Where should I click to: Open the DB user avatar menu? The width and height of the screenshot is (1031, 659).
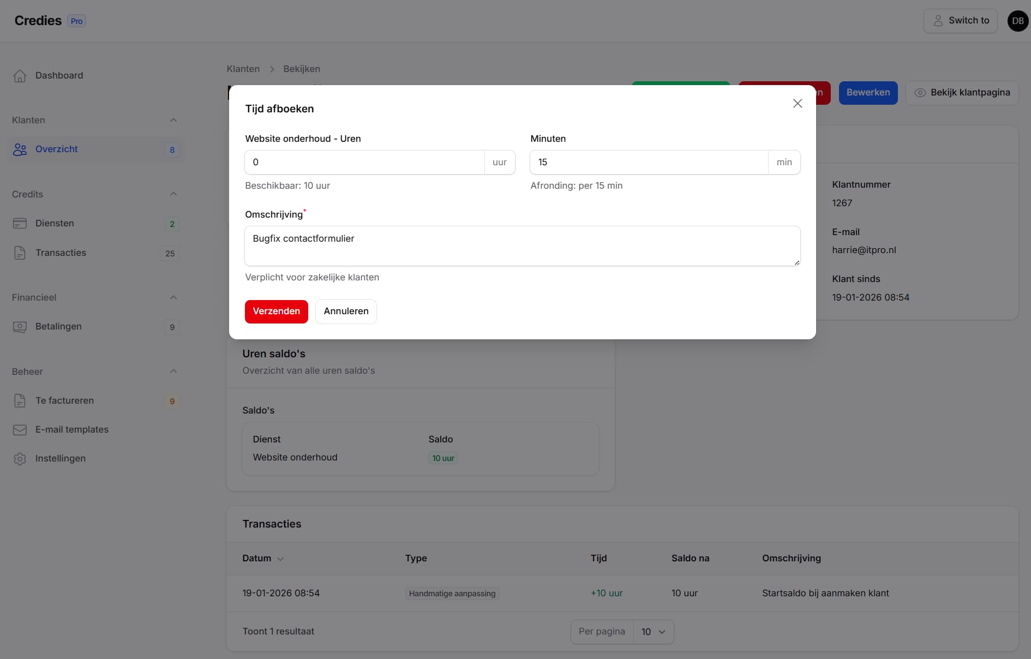pyautogui.click(x=1017, y=21)
